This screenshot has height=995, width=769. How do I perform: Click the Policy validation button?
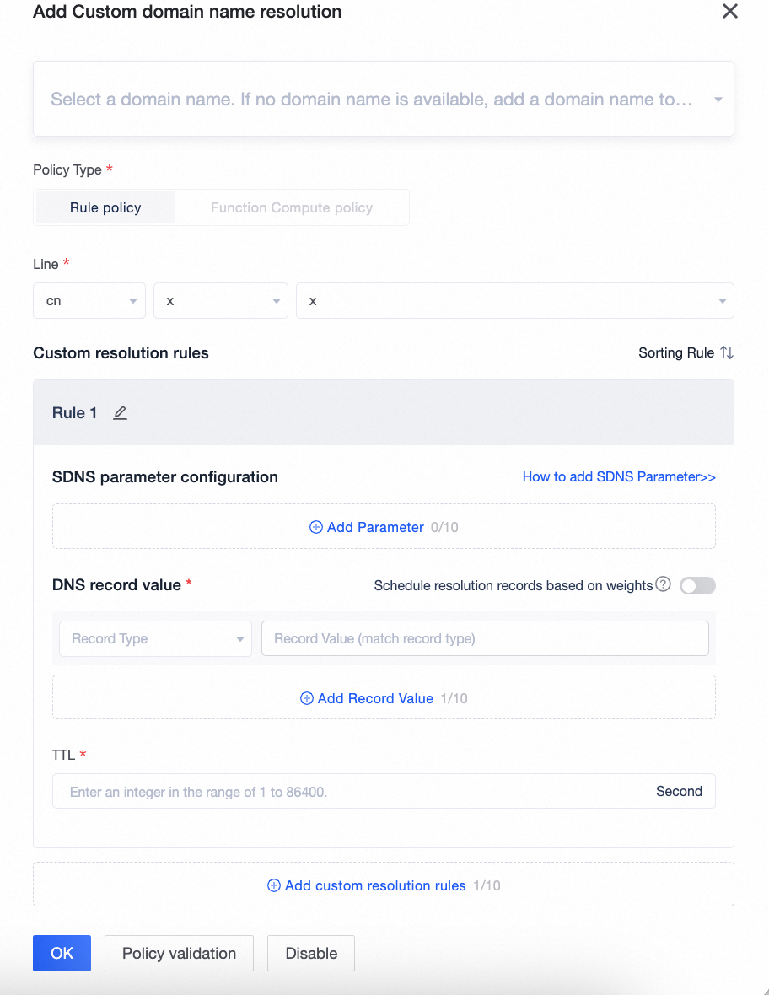[x=179, y=953]
